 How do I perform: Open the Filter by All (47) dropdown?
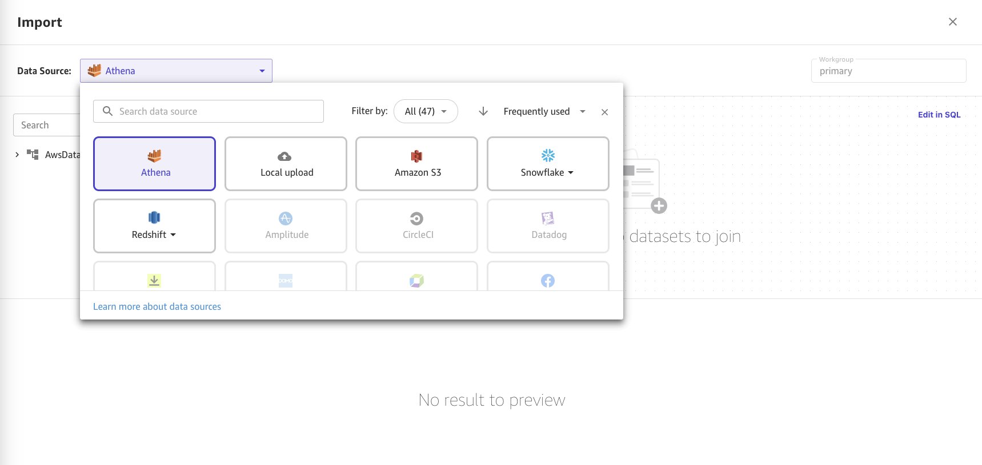click(x=426, y=111)
